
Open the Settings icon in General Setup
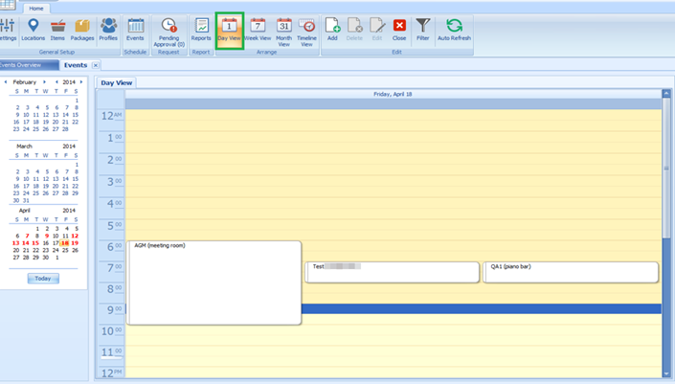tap(8, 30)
